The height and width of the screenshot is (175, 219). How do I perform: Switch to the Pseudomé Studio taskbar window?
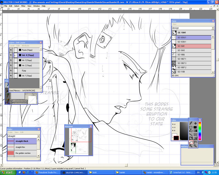(x=47, y=173)
